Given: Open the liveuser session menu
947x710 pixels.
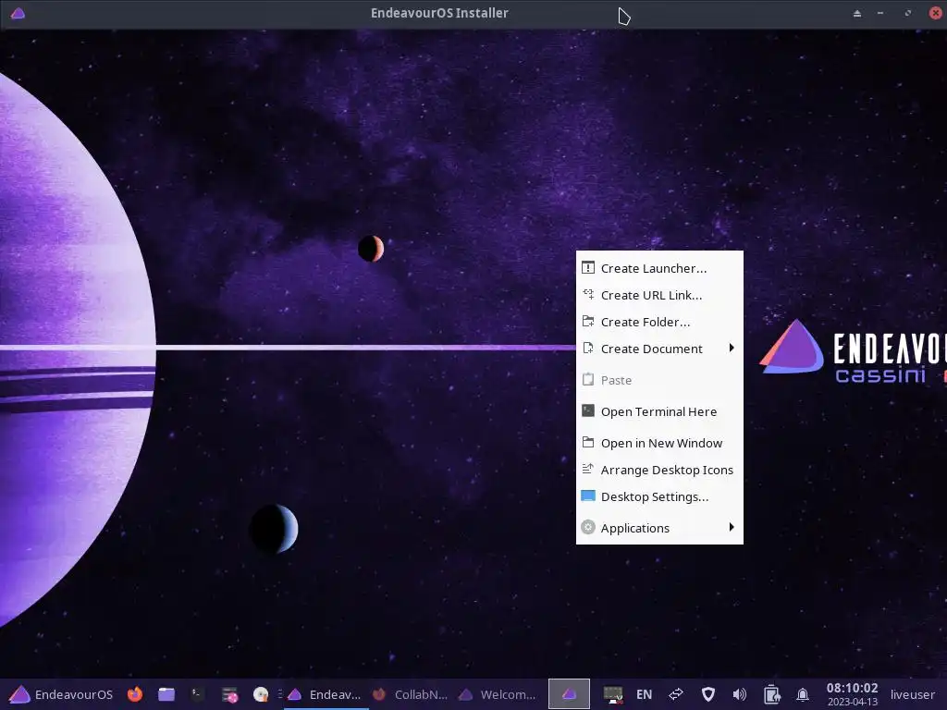Looking at the screenshot, I should pos(912,694).
